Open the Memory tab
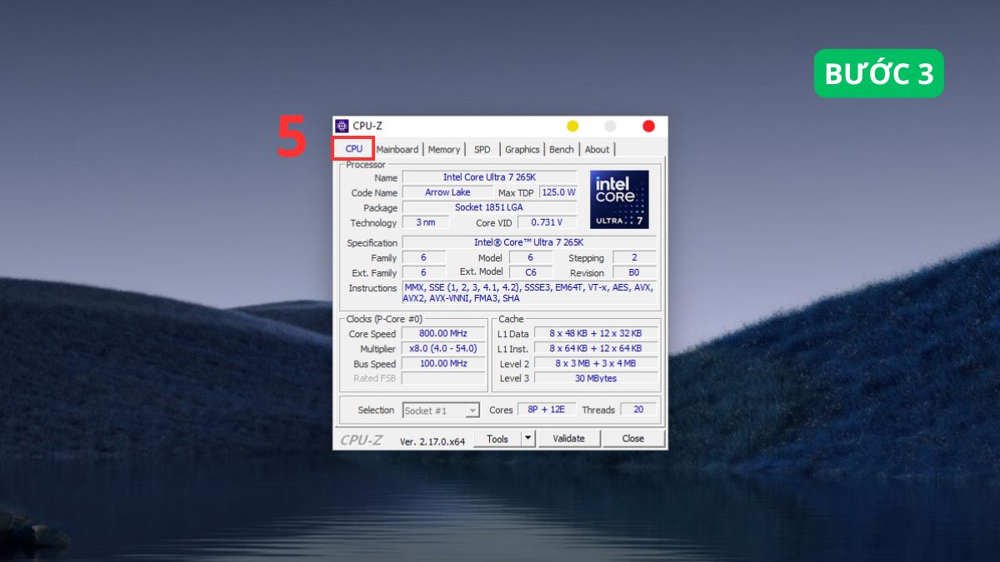 [x=443, y=149]
